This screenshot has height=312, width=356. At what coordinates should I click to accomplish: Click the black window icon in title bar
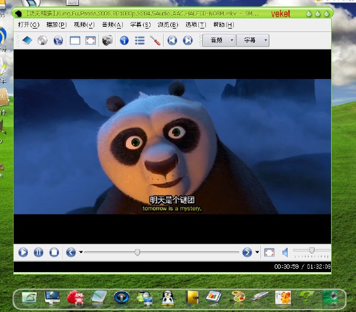click(18, 14)
